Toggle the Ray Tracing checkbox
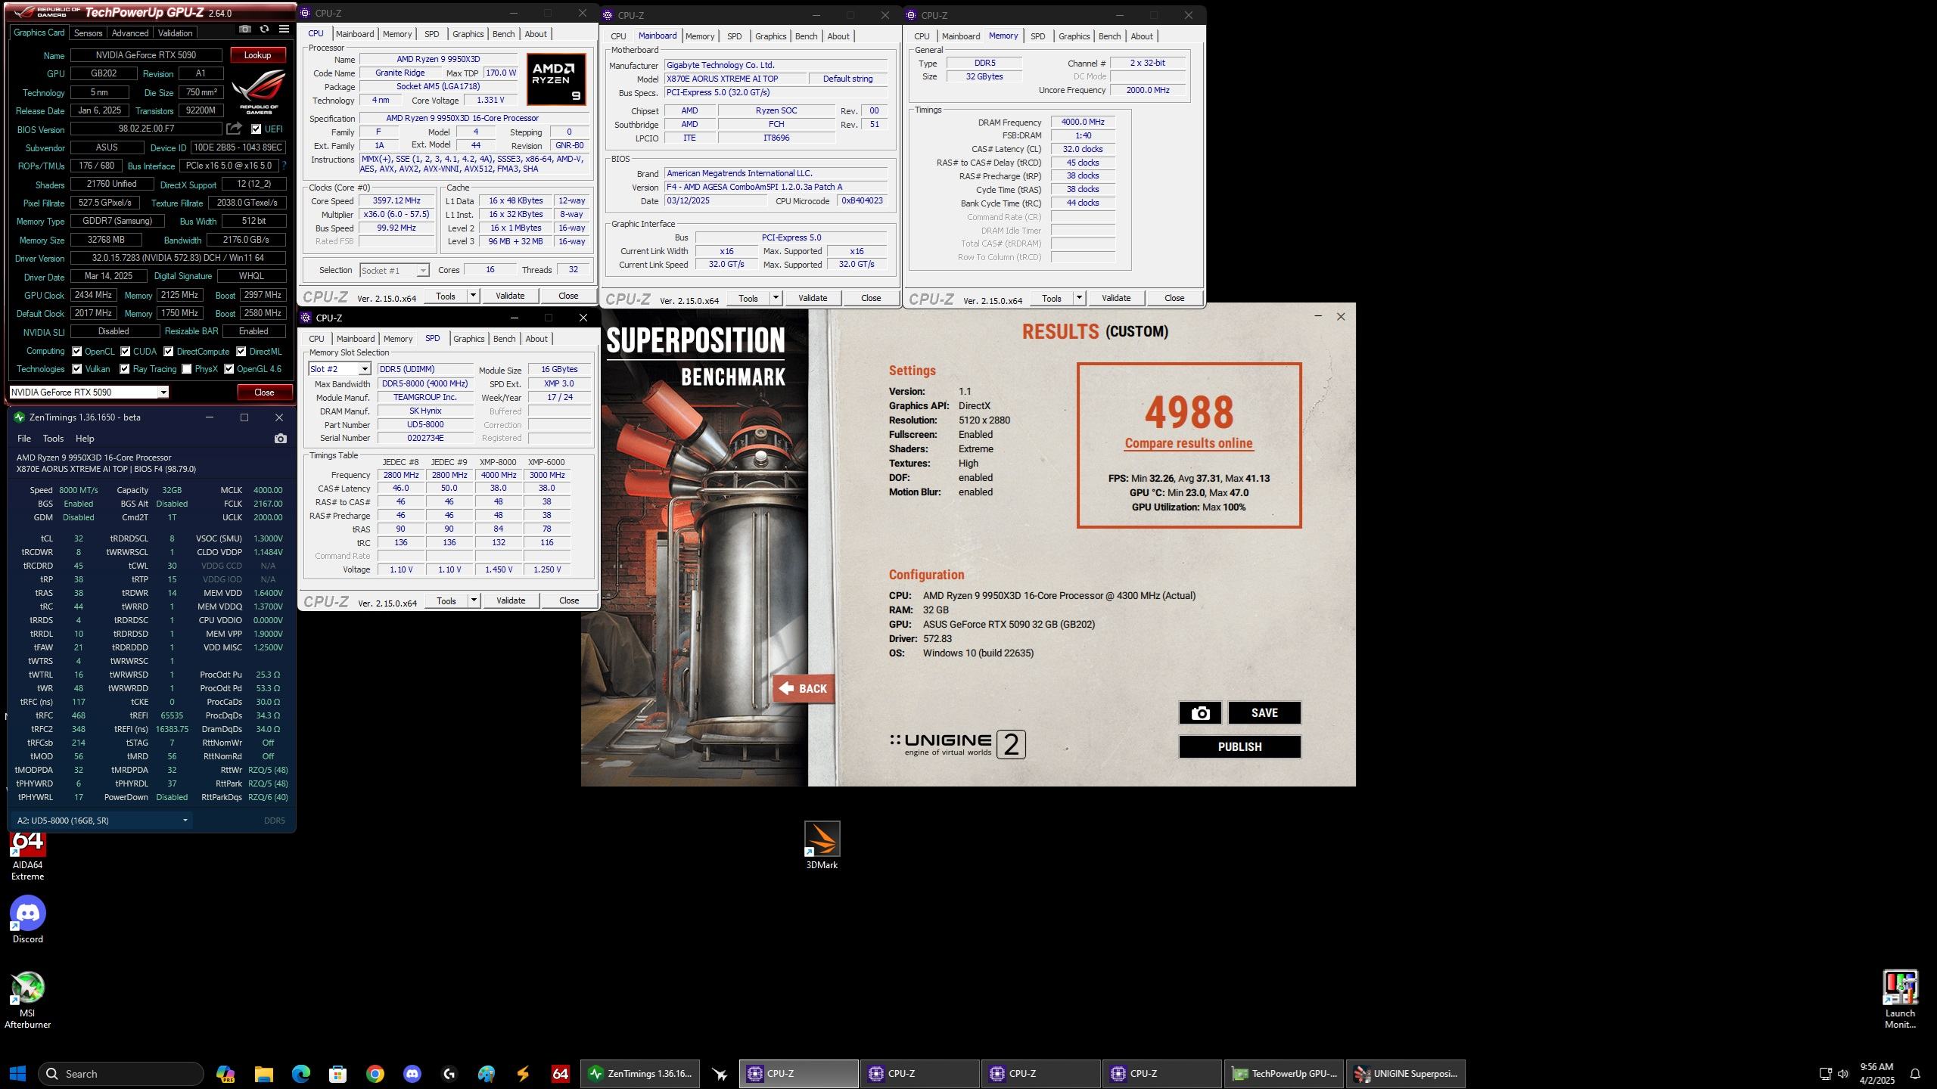This screenshot has width=1937, height=1089. (x=125, y=369)
